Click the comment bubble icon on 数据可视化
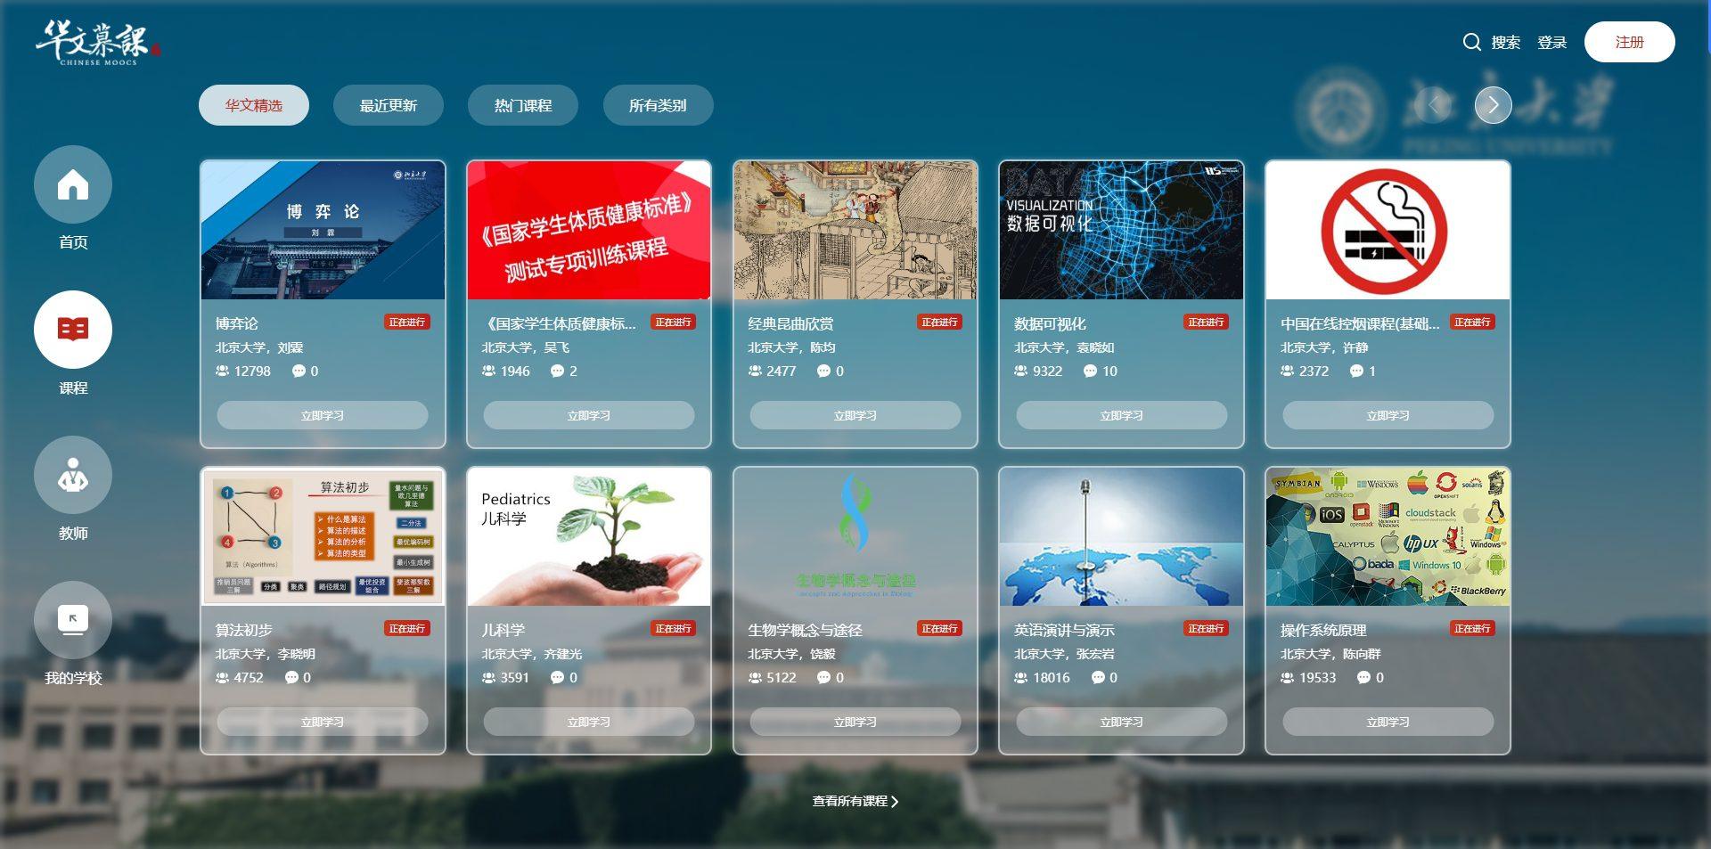The image size is (1711, 849). coord(1087,371)
